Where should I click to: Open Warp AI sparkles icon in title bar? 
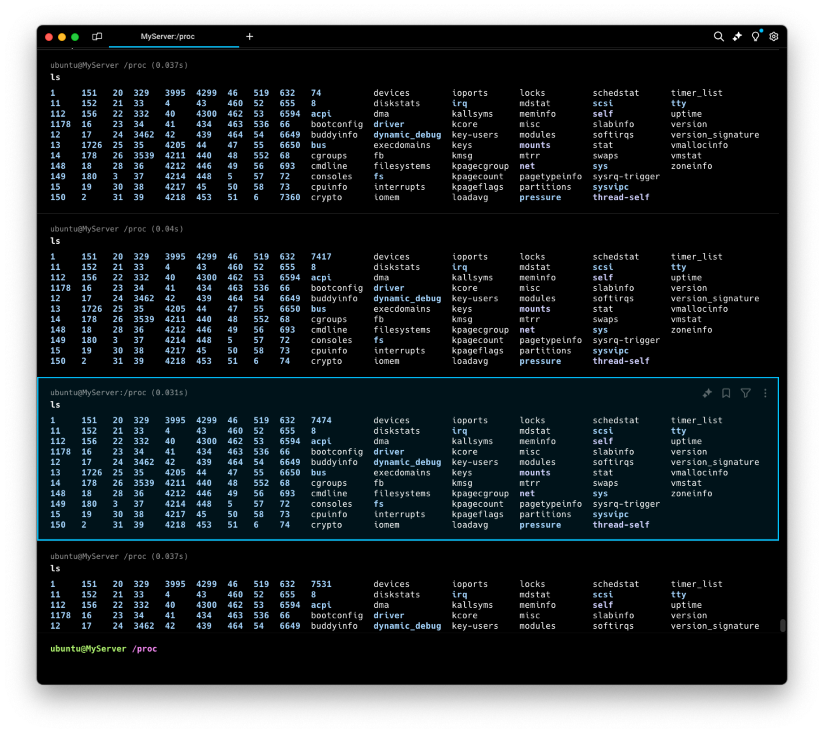[x=737, y=37]
